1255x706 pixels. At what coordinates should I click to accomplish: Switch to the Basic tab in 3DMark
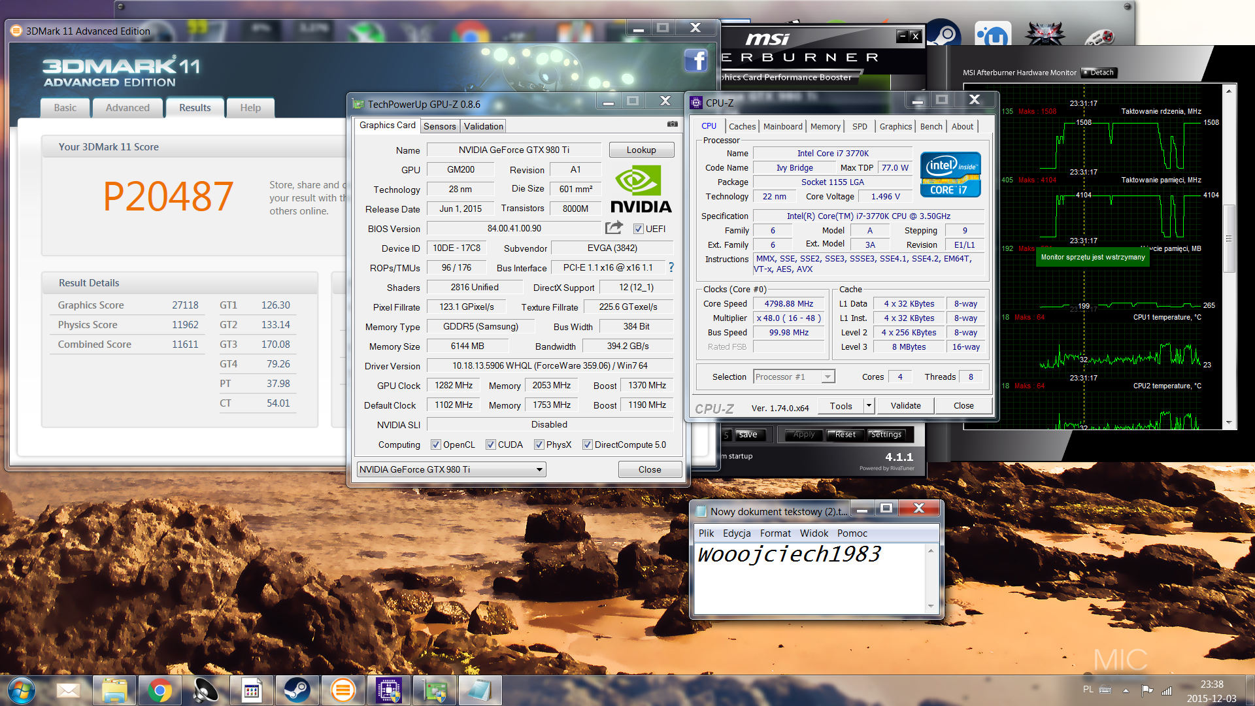point(65,108)
